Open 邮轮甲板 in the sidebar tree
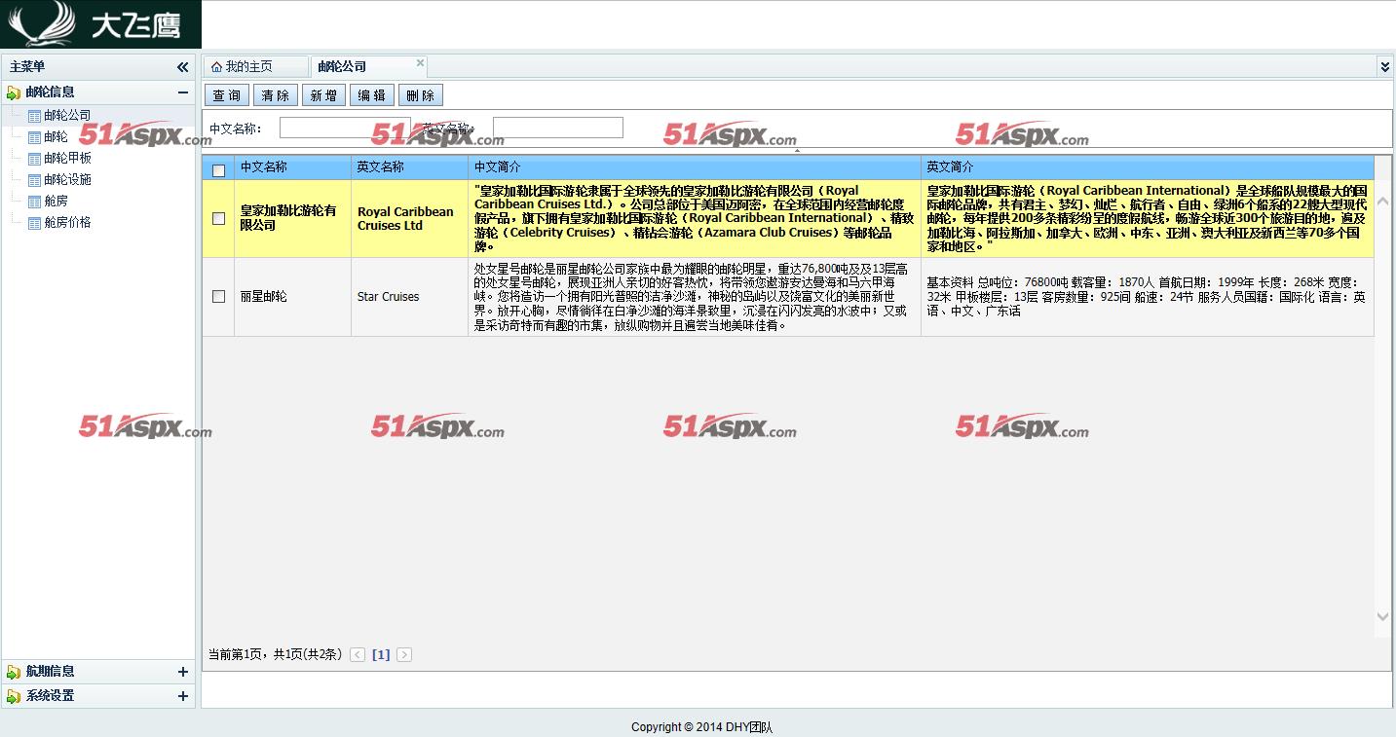The image size is (1396, 737). pos(67,159)
